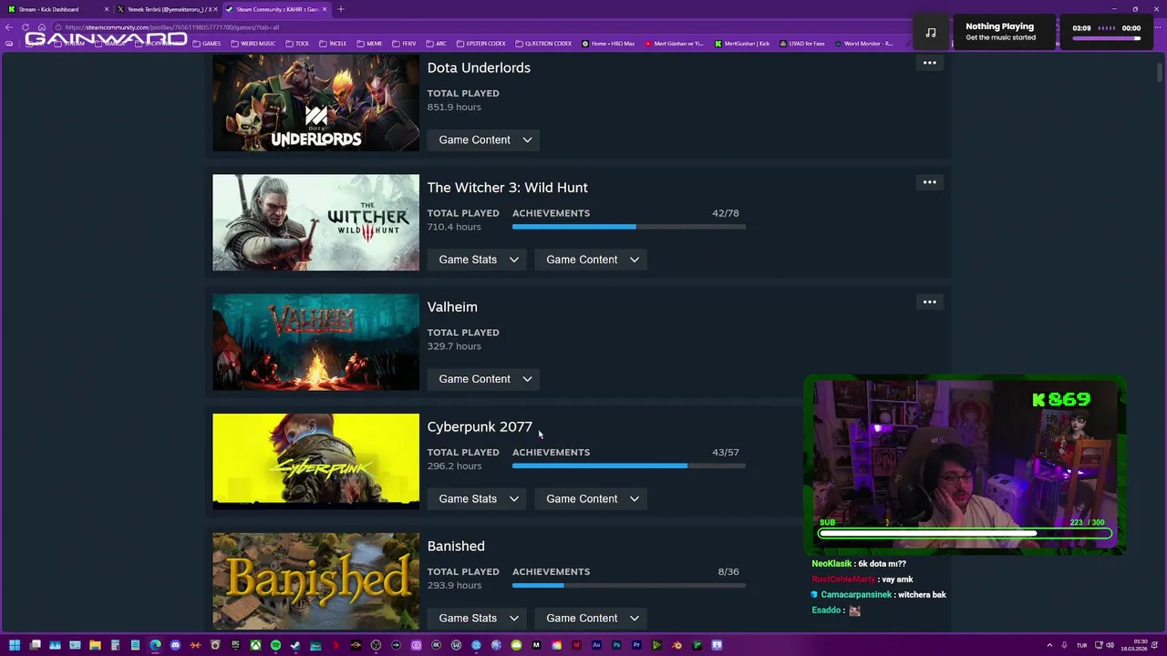
Task: Open three-dot menu for Dota Underlords
Action: (x=929, y=63)
